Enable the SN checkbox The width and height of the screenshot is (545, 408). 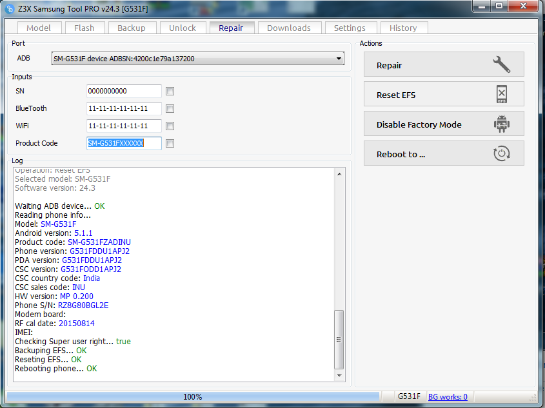[170, 92]
